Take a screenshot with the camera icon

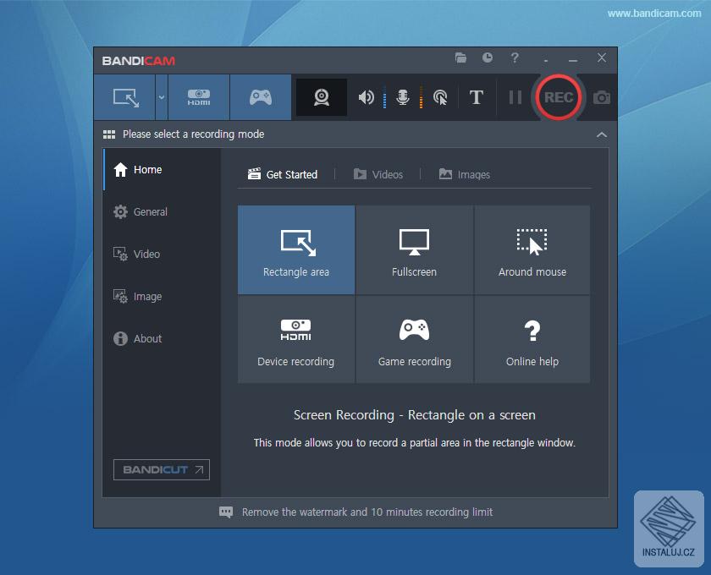602,97
